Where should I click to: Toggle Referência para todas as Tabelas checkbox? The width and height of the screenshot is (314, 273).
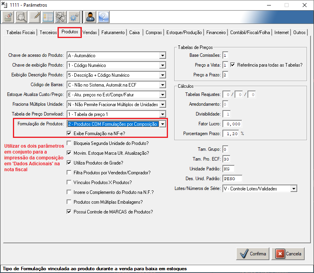[x=233, y=65]
